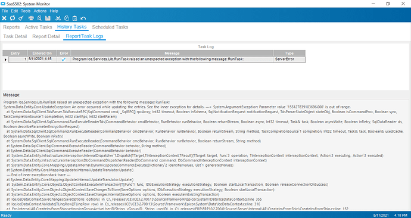Click the 4:18 PM time in status bar
Viewport: 411px width, 218px height.
pyautogui.click(x=401, y=216)
